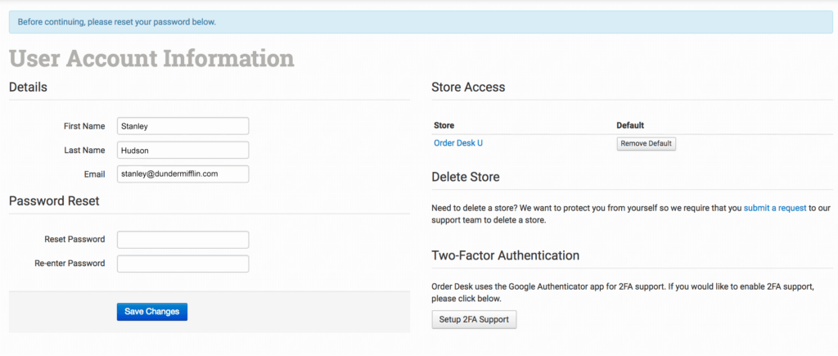Click the "Reset Password" field label text
The image size is (838, 356).
pyautogui.click(x=74, y=240)
